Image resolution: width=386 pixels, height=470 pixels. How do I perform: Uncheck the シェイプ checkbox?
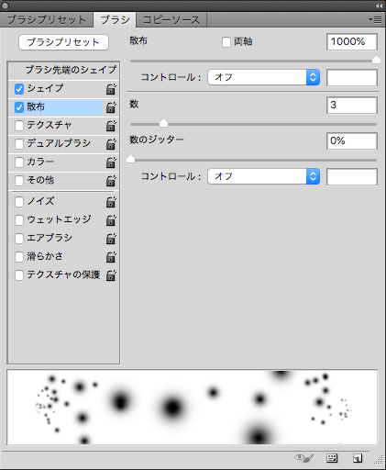click(x=19, y=89)
